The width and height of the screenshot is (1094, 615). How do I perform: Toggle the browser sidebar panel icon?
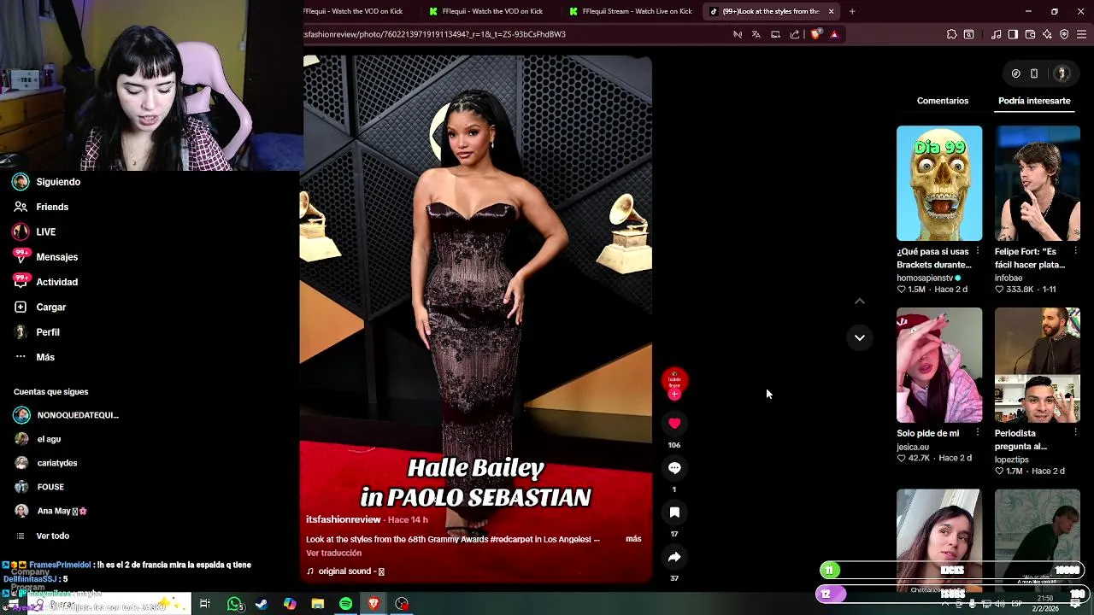1013,34
